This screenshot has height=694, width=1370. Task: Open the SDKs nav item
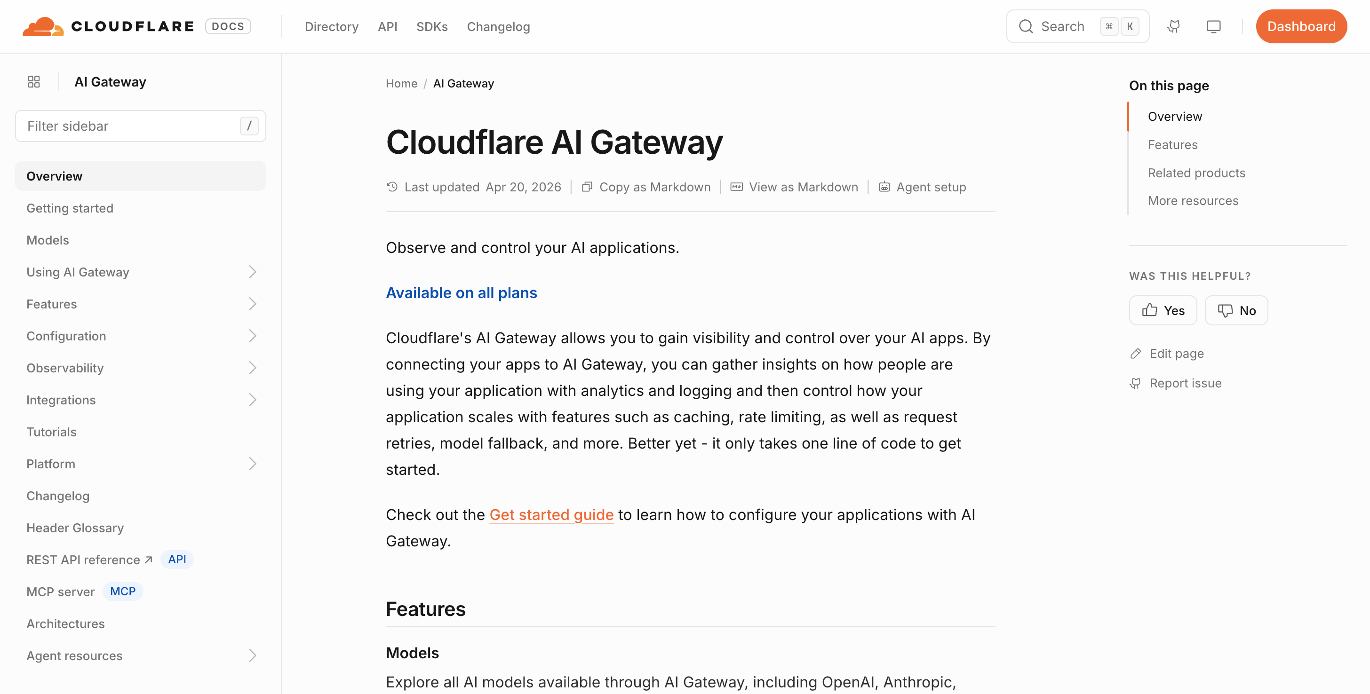pyautogui.click(x=432, y=27)
